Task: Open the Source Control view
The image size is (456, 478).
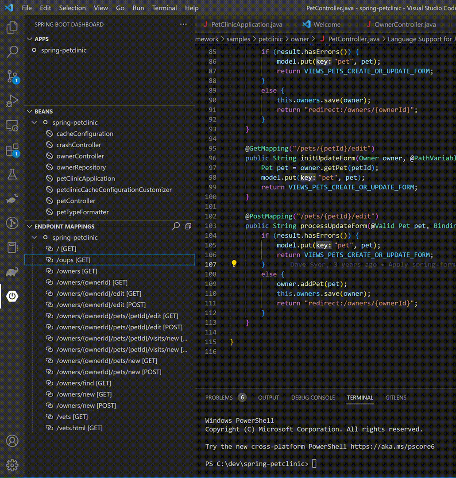Action: point(12,75)
